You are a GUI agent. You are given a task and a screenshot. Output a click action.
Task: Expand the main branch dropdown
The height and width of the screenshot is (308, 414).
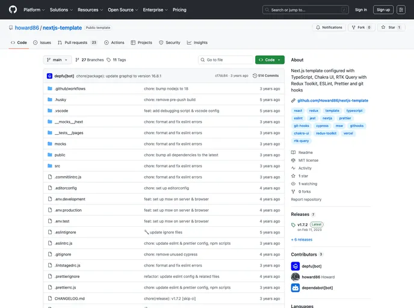[x=58, y=60]
